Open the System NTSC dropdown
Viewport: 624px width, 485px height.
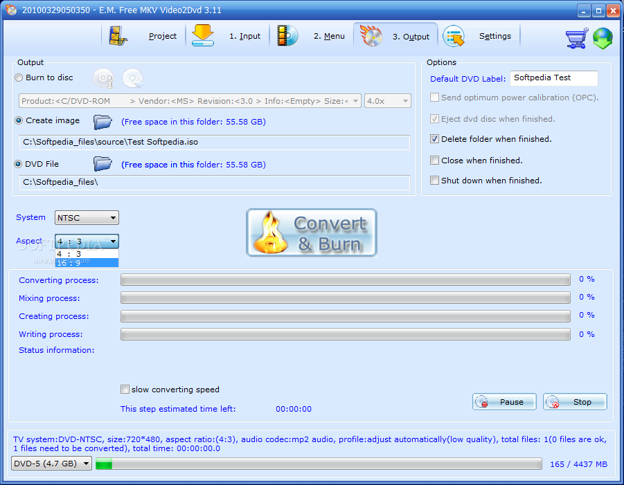coord(87,218)
